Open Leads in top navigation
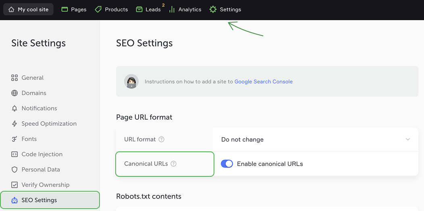This screenshot has width=424, height=211. point(148,9)
